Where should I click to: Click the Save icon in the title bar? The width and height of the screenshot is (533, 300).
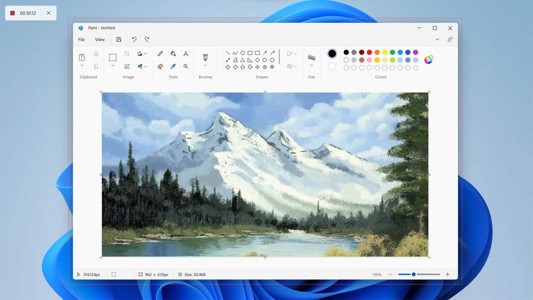(118, 39)
